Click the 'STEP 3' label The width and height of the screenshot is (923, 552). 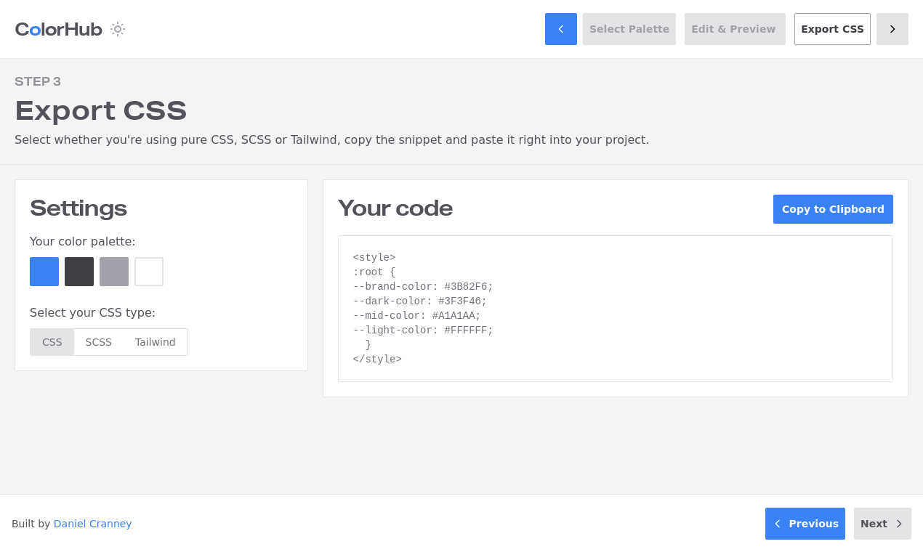38,81
